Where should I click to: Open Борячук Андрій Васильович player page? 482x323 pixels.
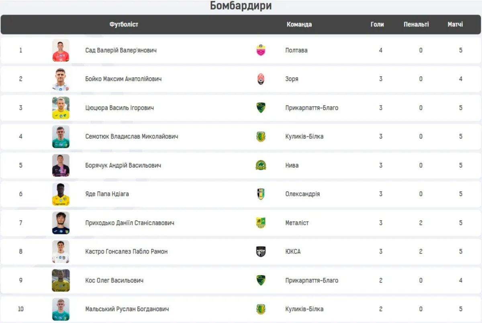[122, 165]
